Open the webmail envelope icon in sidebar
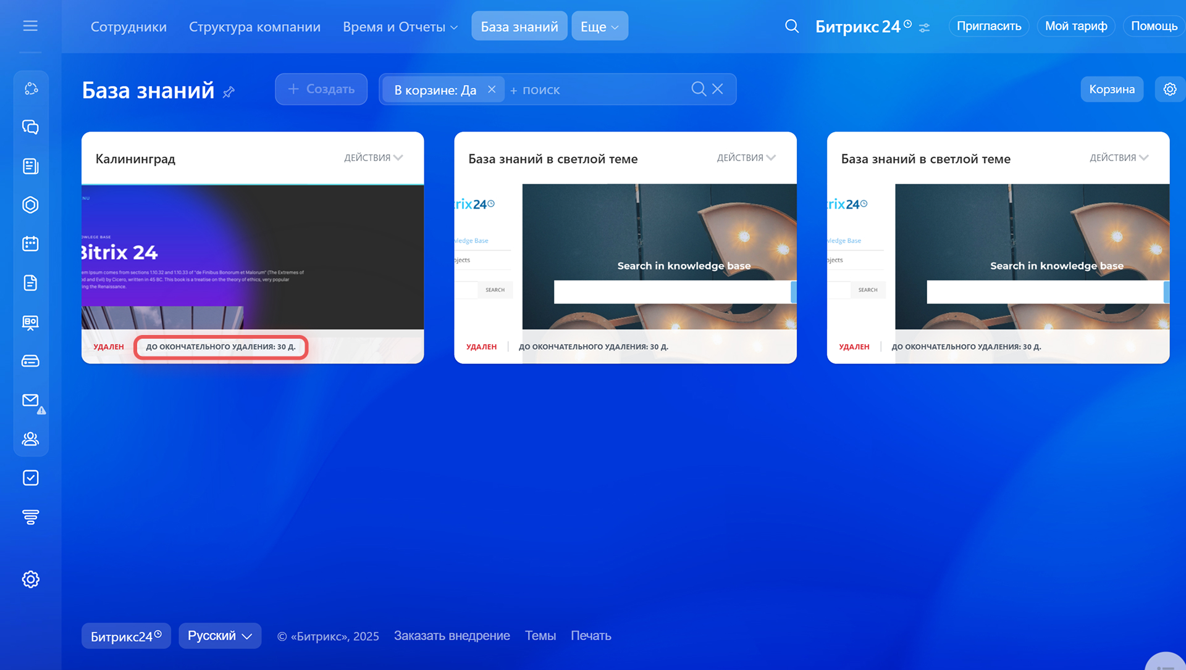 (30, 400)
